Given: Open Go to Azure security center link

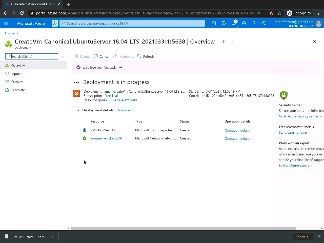Looking at the screenshot, I should click(x=300, y=116).
